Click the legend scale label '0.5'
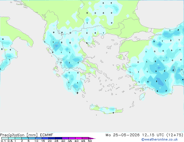Image resolution: width=184 pixels, height=142 pixels. click(10, 141)
